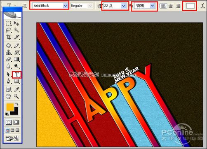Click the Arial Black font name field
This screenshot has width=207, height=149.
48,6
